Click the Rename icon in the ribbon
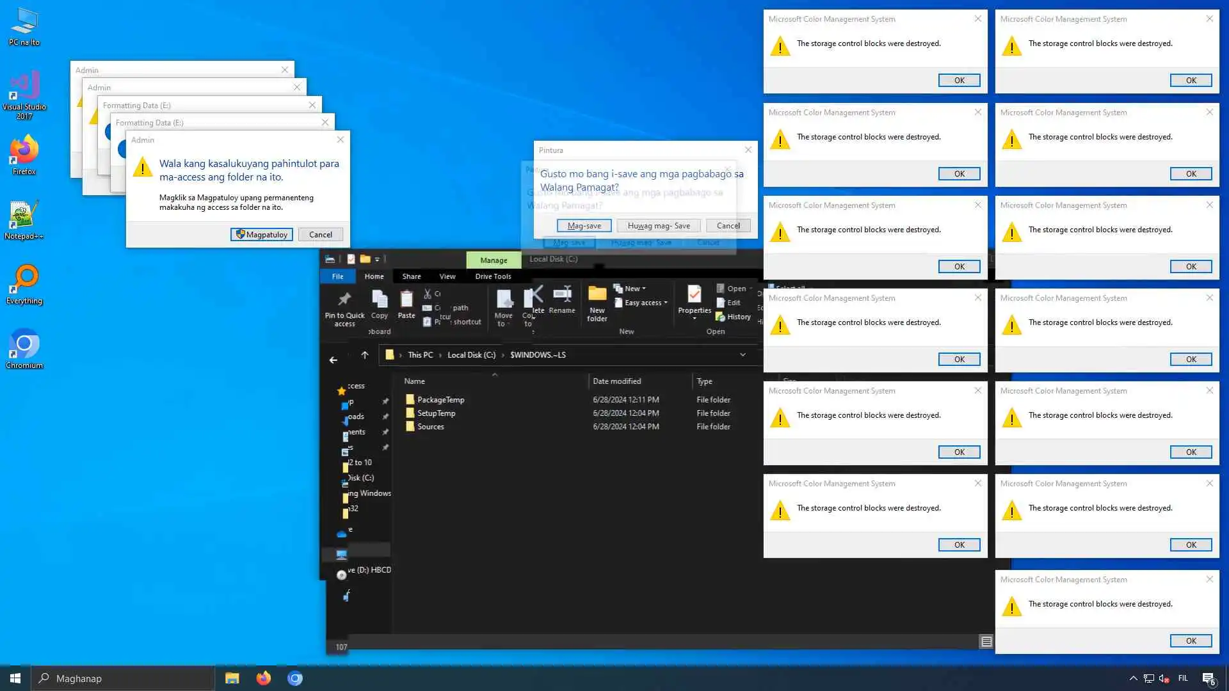Viewport: 1229px width, 691px height. click(x=562, y=295)
